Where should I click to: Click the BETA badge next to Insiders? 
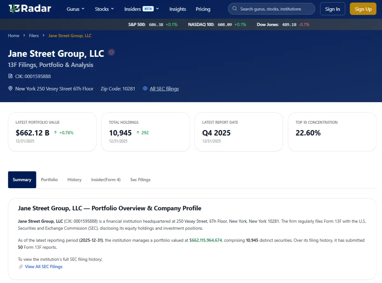tap(148, 9)
